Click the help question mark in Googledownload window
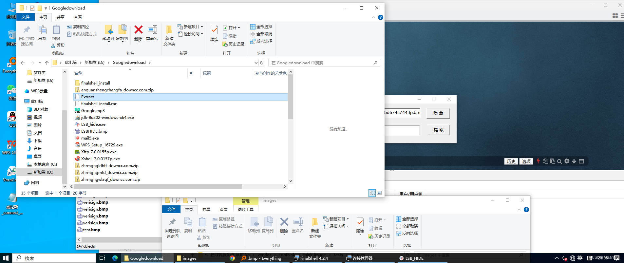This screenshot has height=263, width=624. pyautogui.click(x=380, y=17)
